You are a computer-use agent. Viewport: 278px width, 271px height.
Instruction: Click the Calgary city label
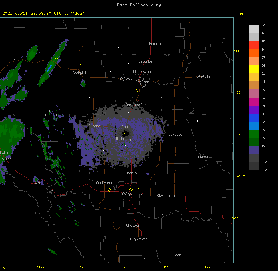(129, 194)
